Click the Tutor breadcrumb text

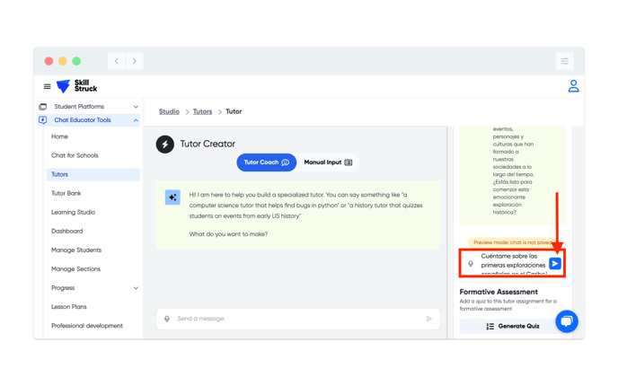point(234,111)
